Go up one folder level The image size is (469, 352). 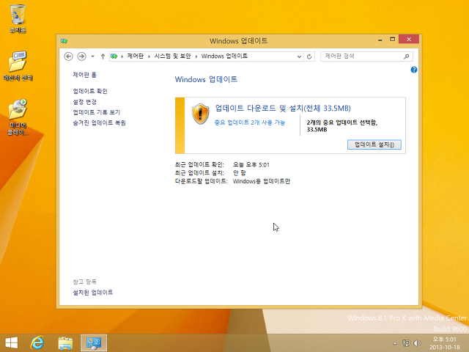pos(103,56)
